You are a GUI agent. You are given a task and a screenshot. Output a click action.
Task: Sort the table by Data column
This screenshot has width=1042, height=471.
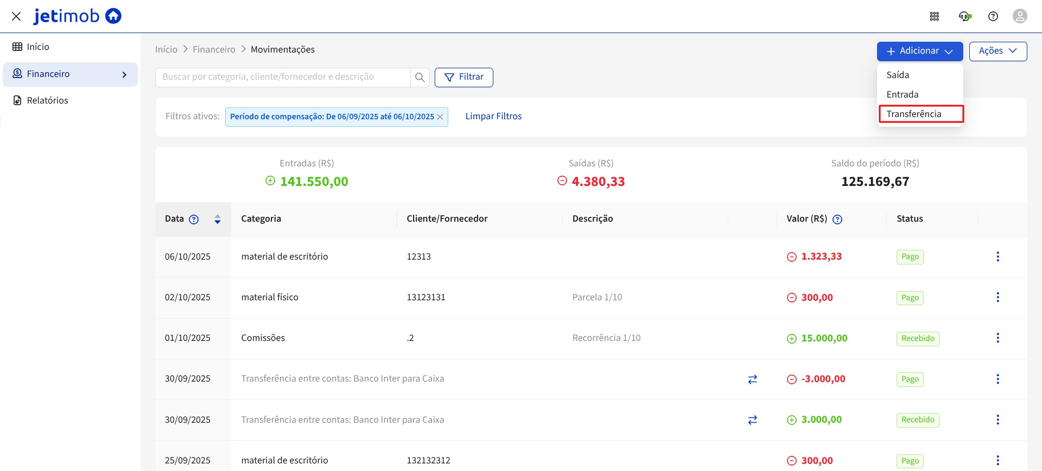click(x=217, y=219)
